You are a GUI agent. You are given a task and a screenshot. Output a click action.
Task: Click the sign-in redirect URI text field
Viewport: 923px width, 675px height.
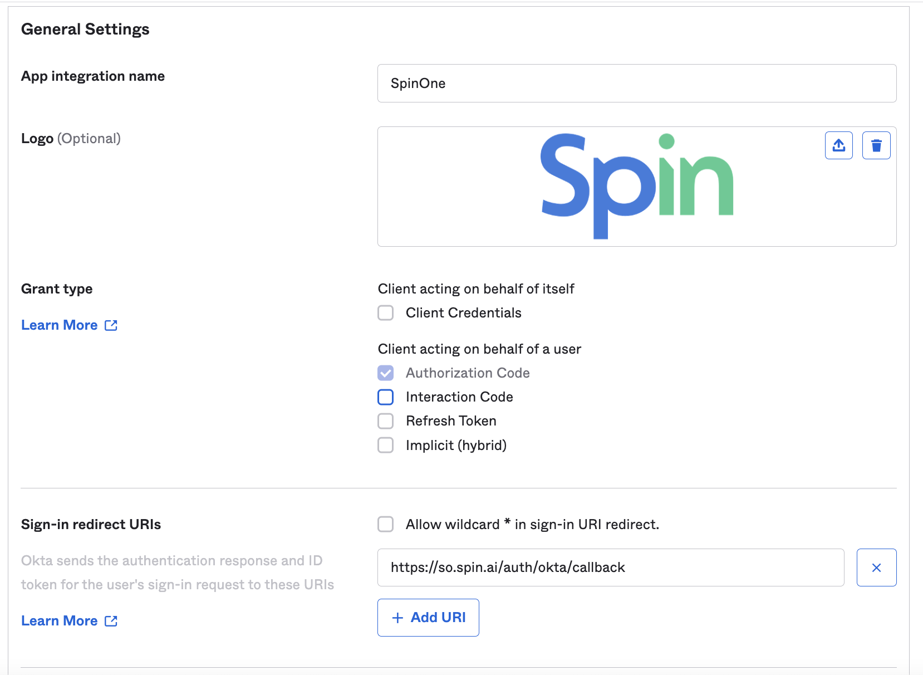(x=610, y=568)
